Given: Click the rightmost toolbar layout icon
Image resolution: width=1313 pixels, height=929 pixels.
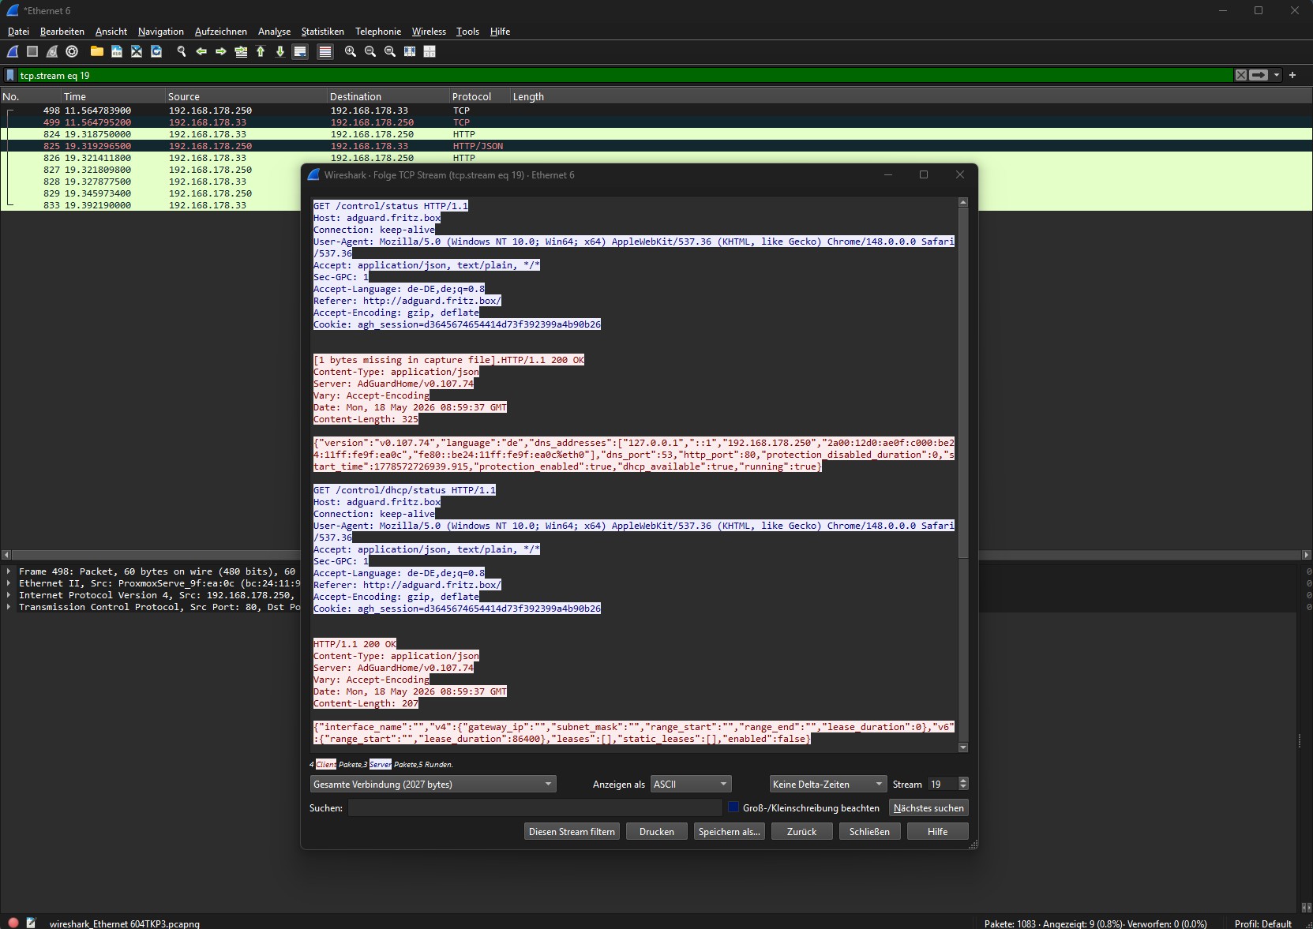Looking at the screenshot, I should tap(430, 51).
